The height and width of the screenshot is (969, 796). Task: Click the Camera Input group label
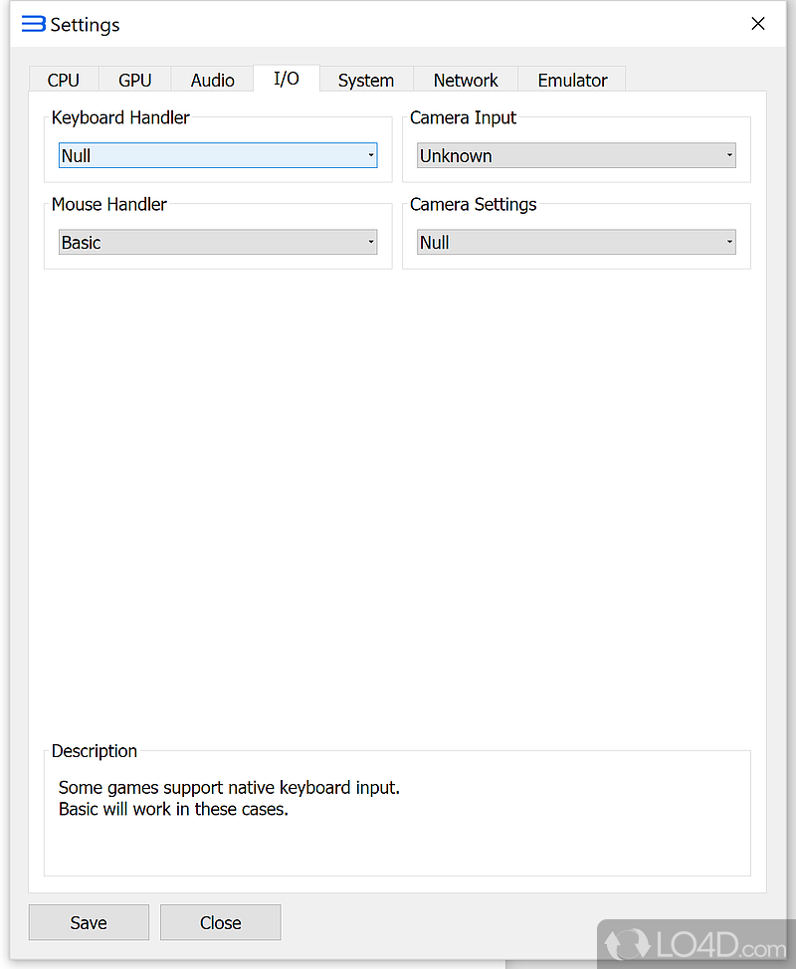463,117
